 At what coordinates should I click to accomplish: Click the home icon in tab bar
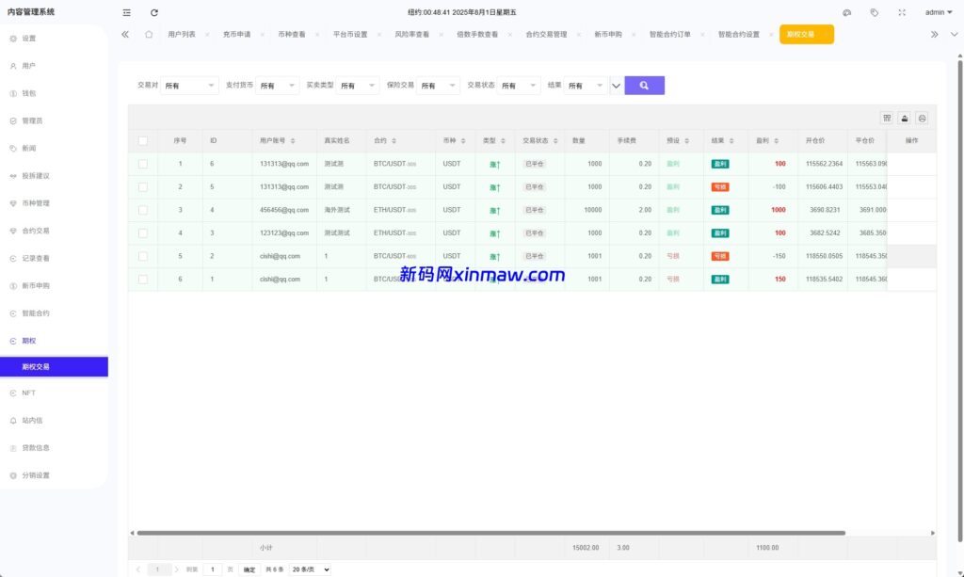(x=149, y=34)
